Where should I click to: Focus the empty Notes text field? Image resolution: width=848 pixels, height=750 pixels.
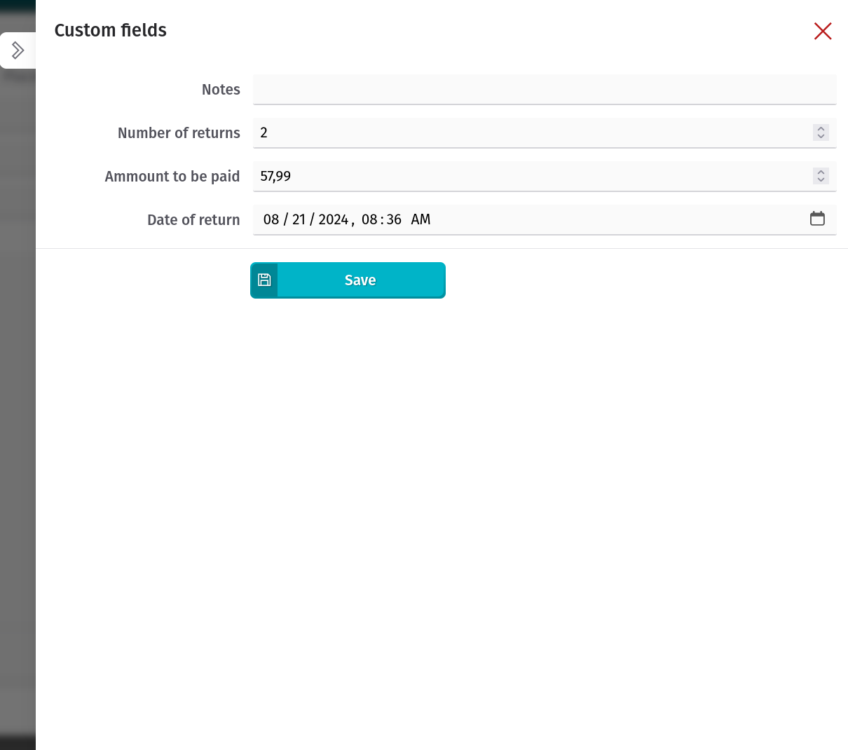544,90
